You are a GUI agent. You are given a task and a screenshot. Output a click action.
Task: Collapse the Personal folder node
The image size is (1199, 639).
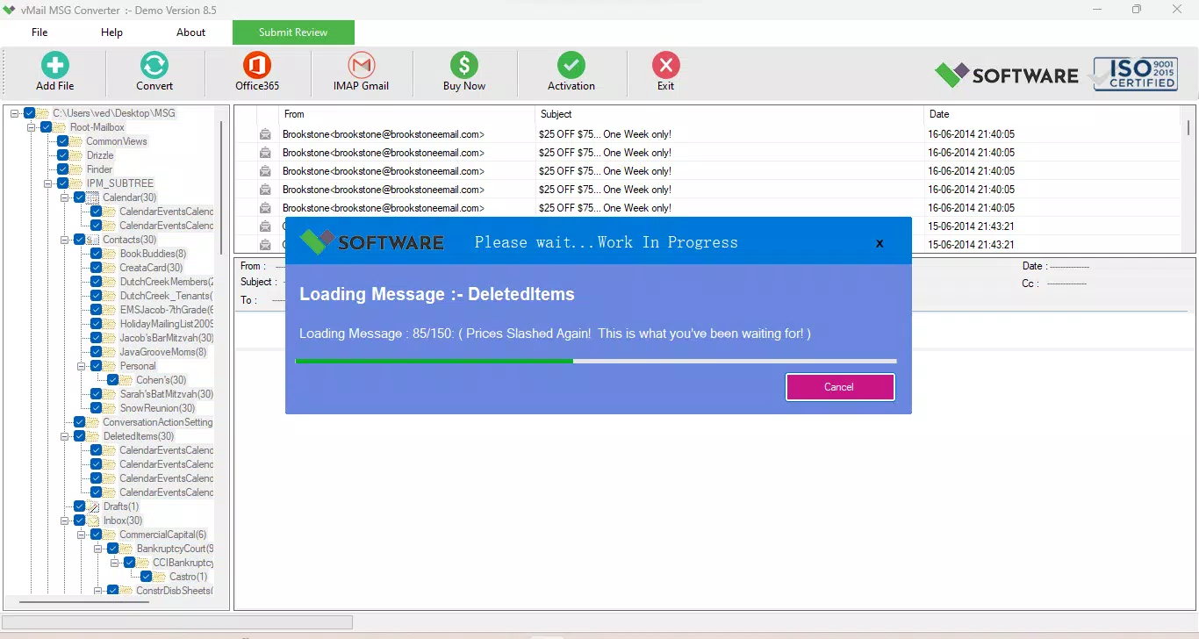click(82, 366)
